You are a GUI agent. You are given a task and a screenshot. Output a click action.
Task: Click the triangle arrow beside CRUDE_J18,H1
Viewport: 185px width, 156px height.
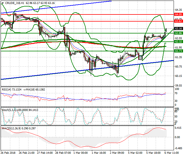[3, 3]
